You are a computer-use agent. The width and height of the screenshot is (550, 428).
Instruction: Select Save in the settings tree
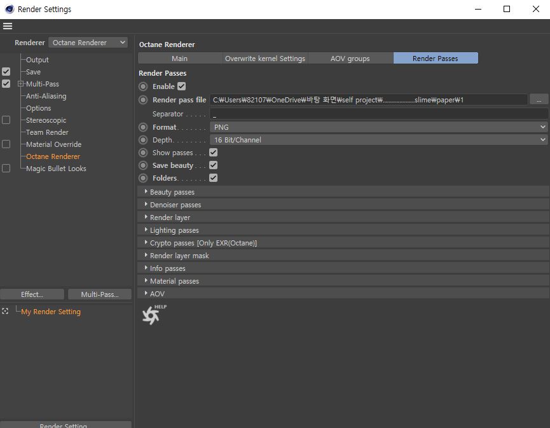click(x=33, y=72)
